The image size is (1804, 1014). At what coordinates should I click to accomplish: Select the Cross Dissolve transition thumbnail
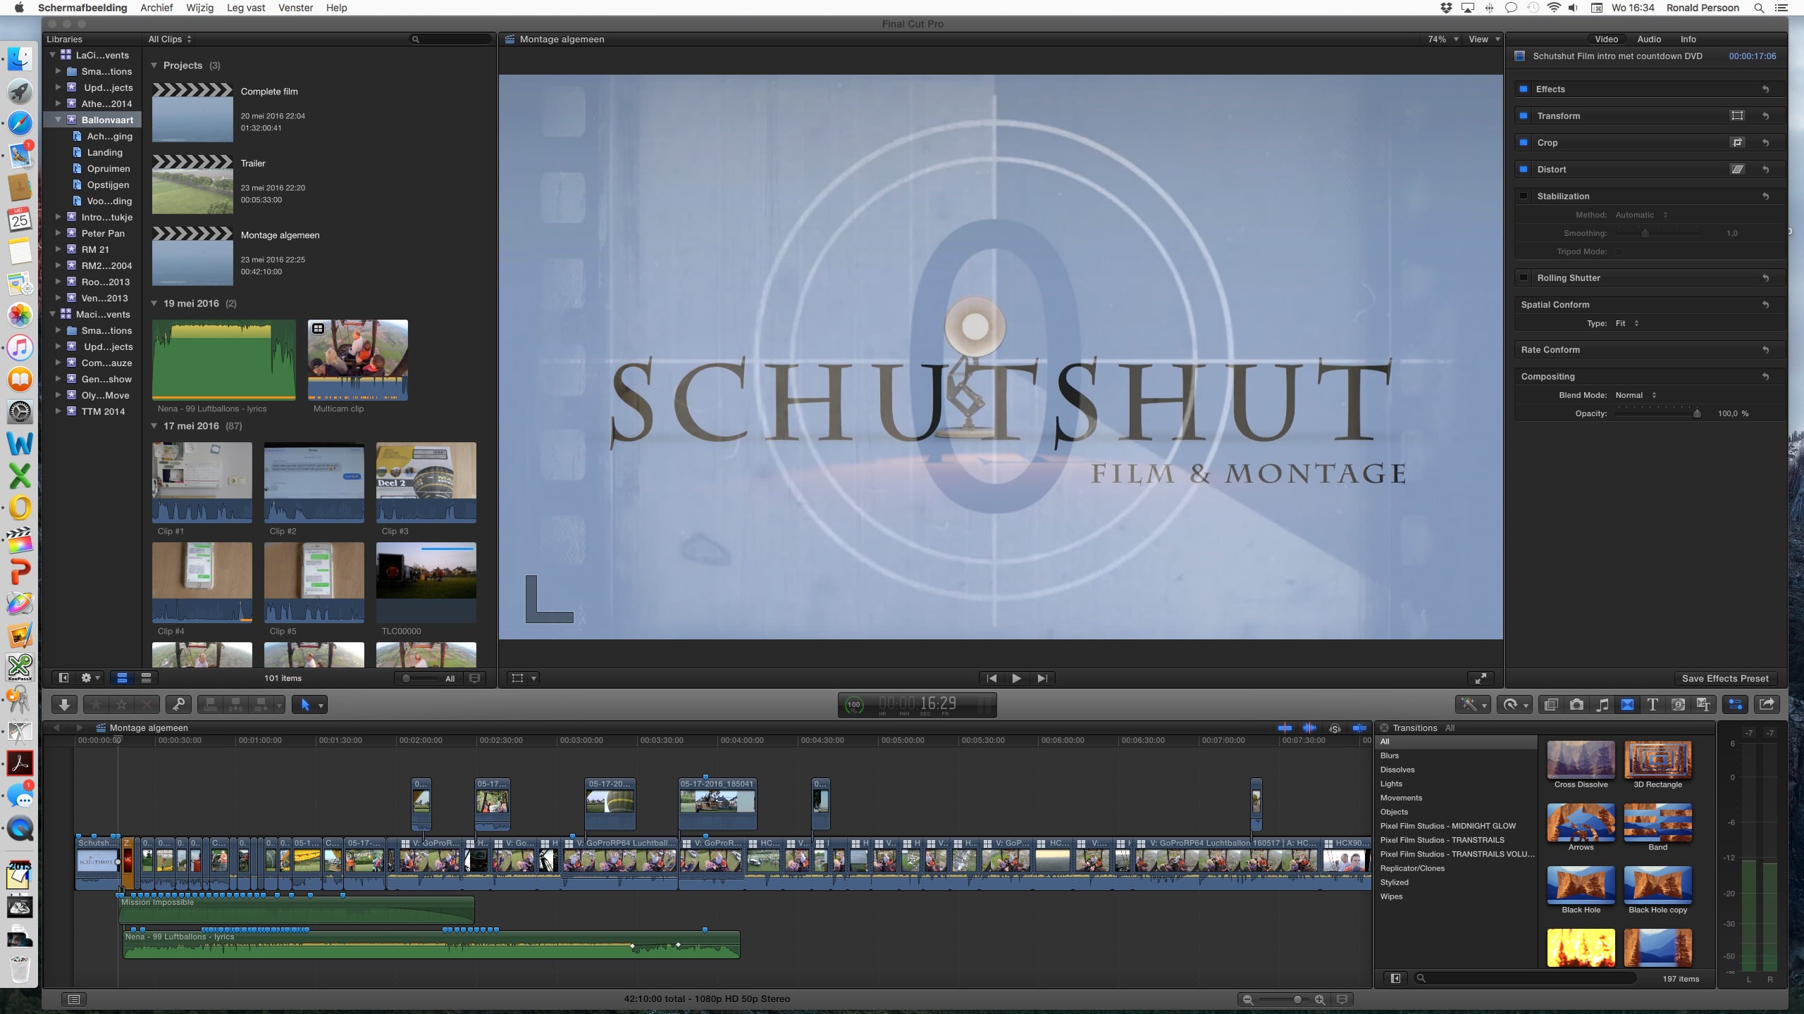(1581, 759)
